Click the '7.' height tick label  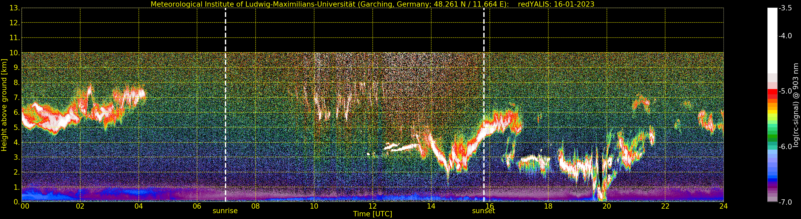[x=16, y=98]
